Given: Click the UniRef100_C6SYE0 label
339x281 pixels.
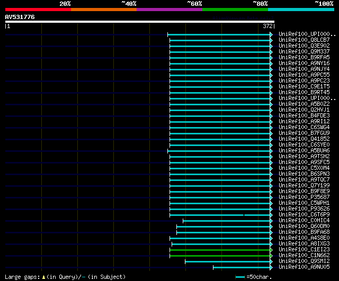Looking at the screenshot, I should 304,145.
